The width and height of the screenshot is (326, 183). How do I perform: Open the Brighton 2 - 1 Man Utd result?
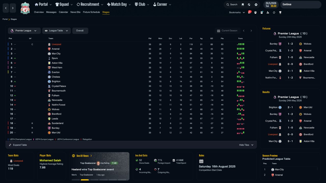point(290,108)
